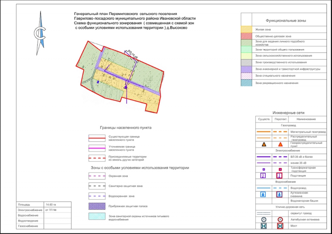Viewport: 332px width, 234px height.
Task: Click the Инженерные сети heading
Action: (288, 113)
